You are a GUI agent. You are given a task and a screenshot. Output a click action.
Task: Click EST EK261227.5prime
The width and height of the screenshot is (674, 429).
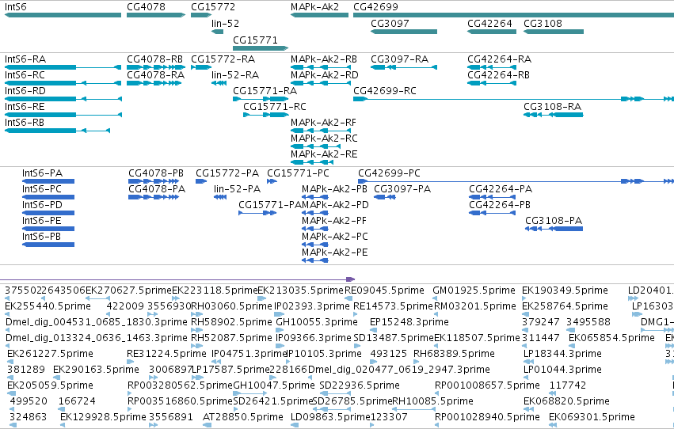(x=10, y=362)
